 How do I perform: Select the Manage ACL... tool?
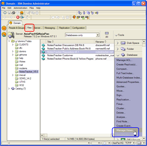(x=124, y=60)
